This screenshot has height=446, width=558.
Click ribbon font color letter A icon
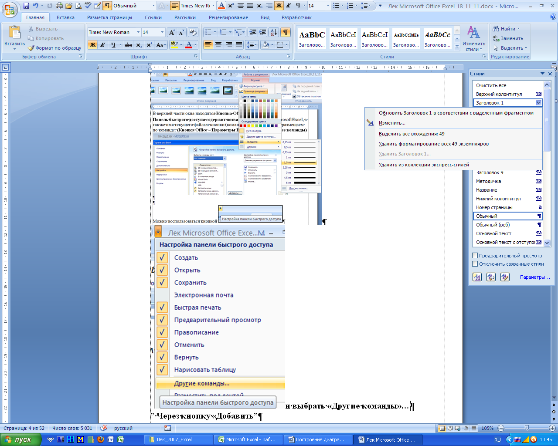(188, 45)
